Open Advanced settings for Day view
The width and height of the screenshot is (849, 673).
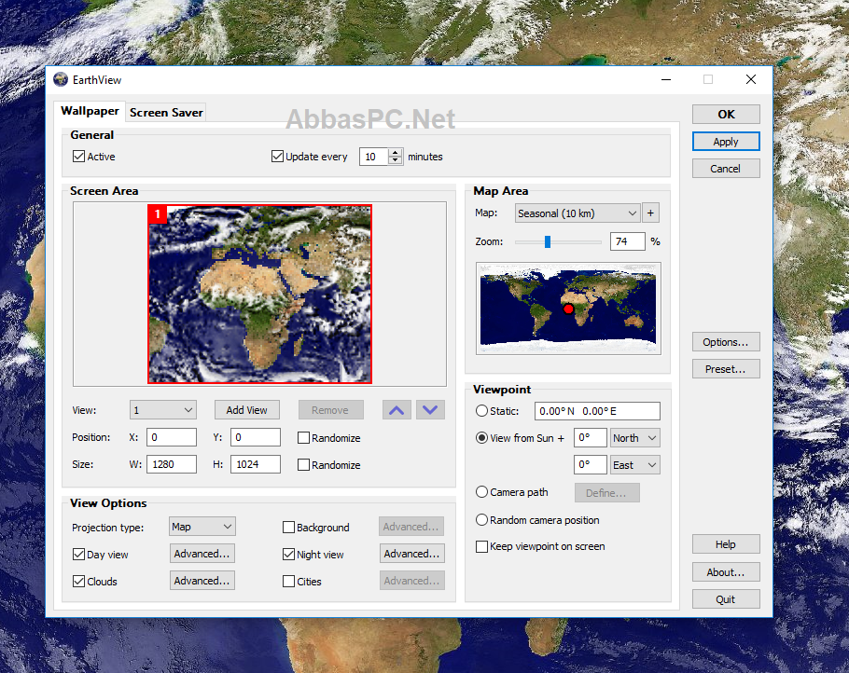click(202, 554)
